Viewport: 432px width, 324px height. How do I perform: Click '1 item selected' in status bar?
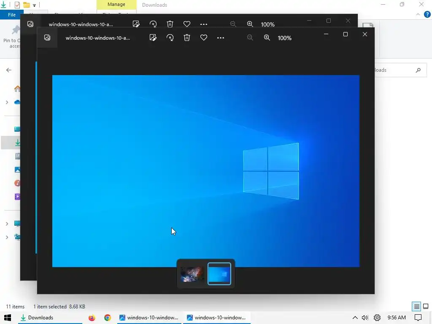click(50, 307)
